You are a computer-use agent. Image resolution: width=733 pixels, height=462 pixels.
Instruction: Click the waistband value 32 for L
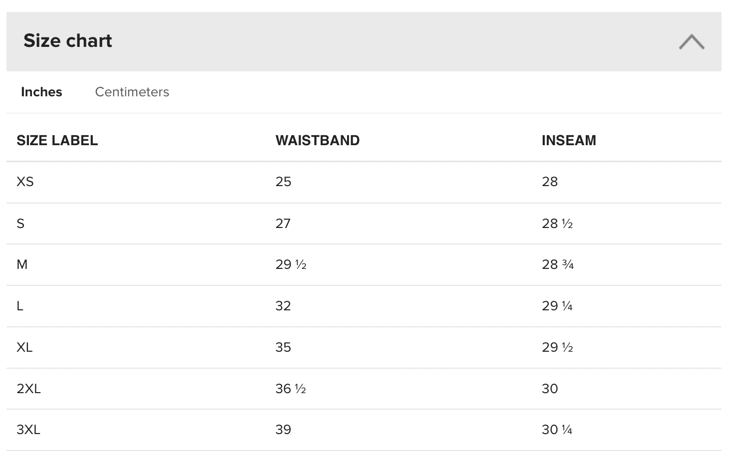pos(283,306)
